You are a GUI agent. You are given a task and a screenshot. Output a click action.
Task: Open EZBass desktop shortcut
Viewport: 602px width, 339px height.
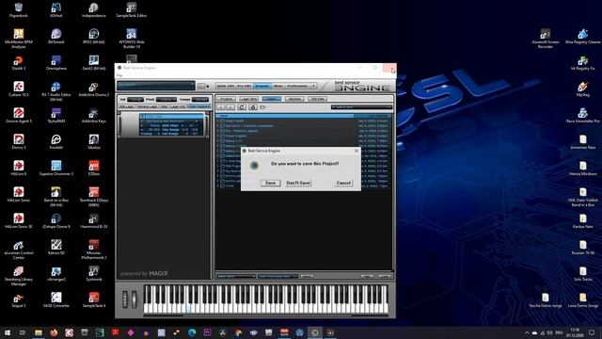(x=94, y=168)
